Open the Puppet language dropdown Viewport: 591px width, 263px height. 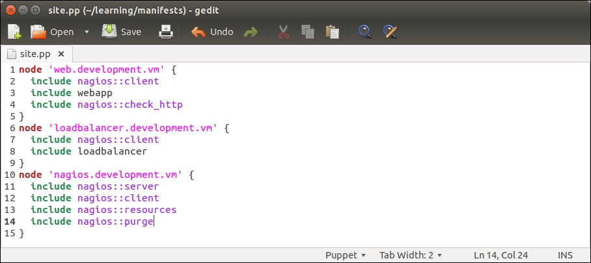[345, 255]
